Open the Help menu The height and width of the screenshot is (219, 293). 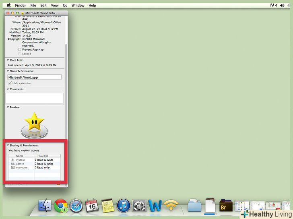(92, 5)
